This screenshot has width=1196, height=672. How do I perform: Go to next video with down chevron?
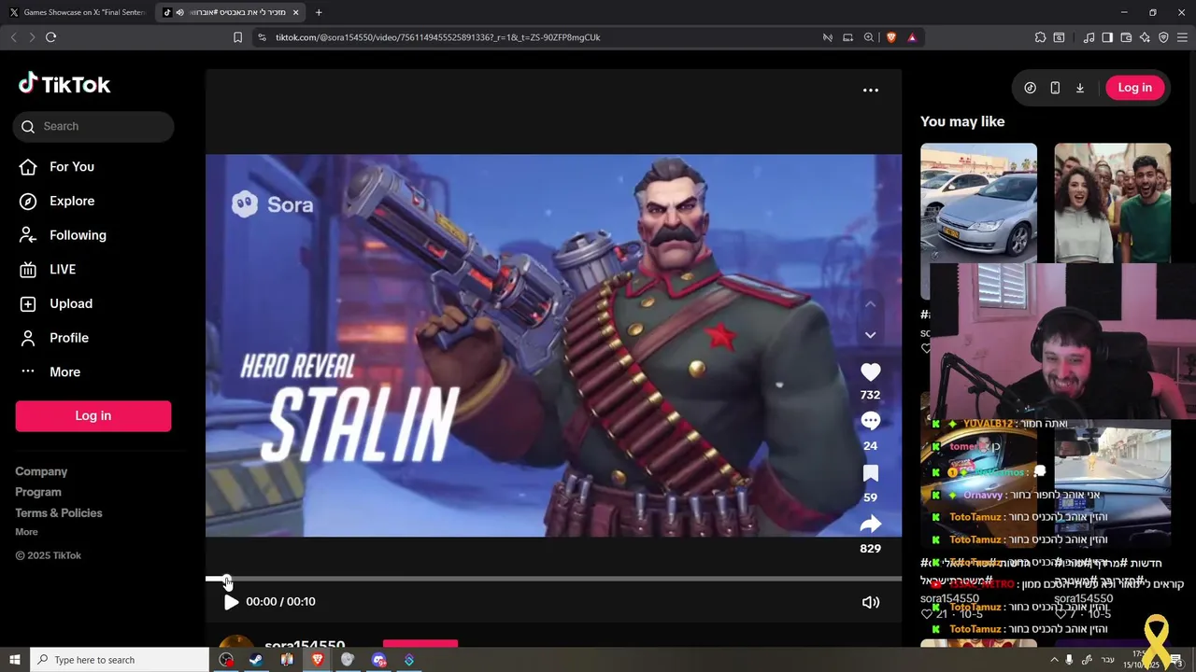pos(870,335)
